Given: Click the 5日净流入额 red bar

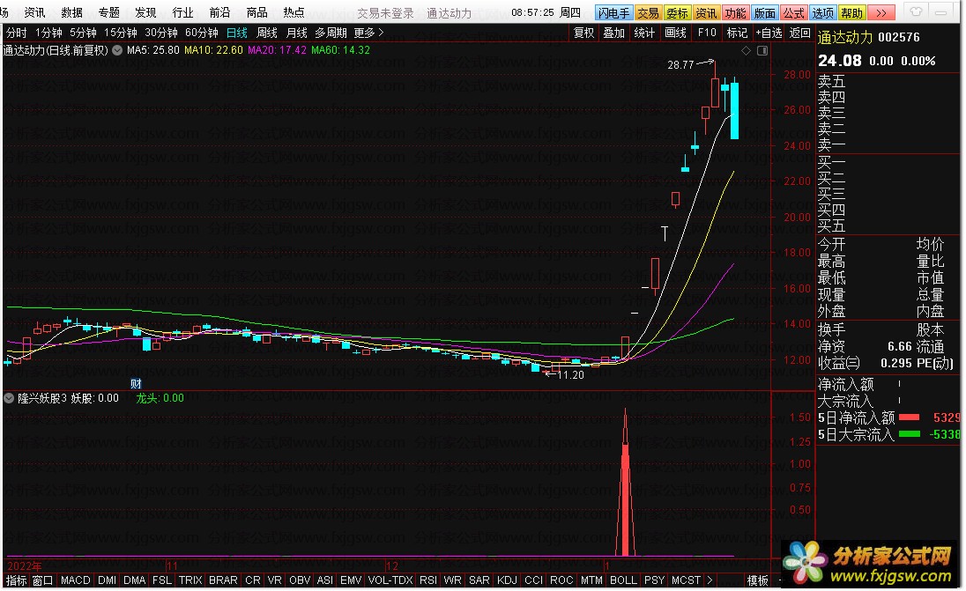Looking at the screenshot, I should click(910, 417).
